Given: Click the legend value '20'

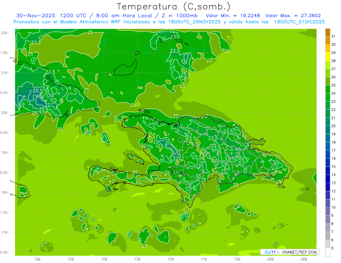Looking at the screenshot, I should [x=333, y=126].
